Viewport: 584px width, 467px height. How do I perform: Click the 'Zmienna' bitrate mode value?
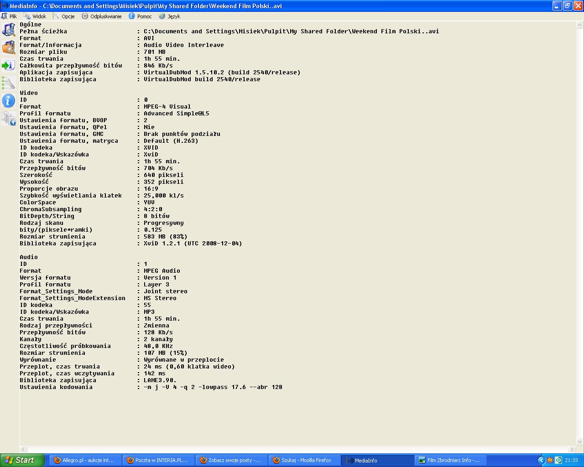(x=156, y=326)
